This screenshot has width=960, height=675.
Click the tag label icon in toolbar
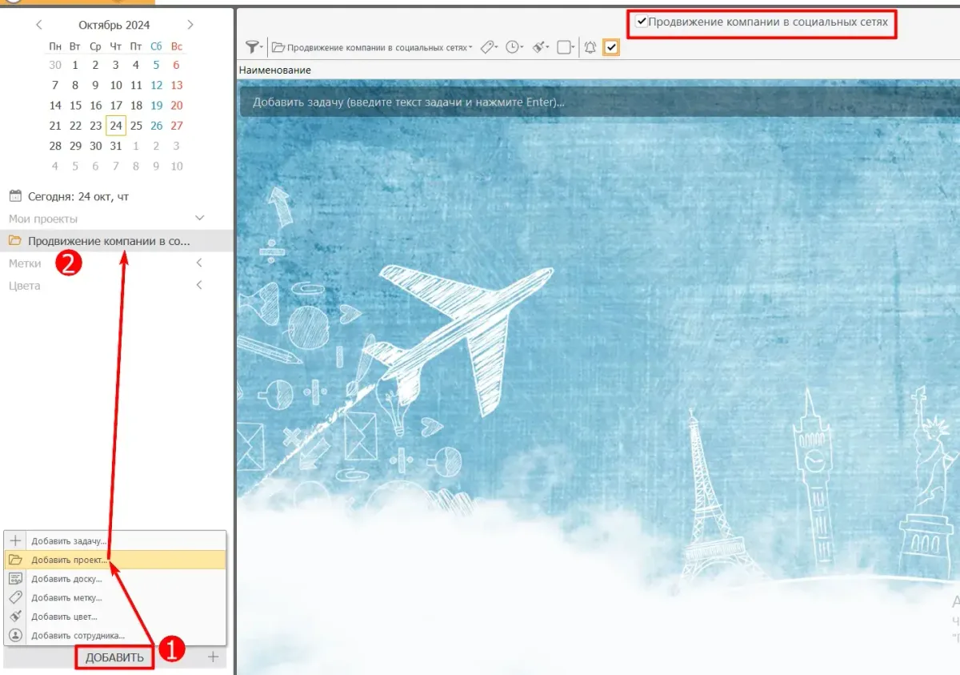(486, 47)
